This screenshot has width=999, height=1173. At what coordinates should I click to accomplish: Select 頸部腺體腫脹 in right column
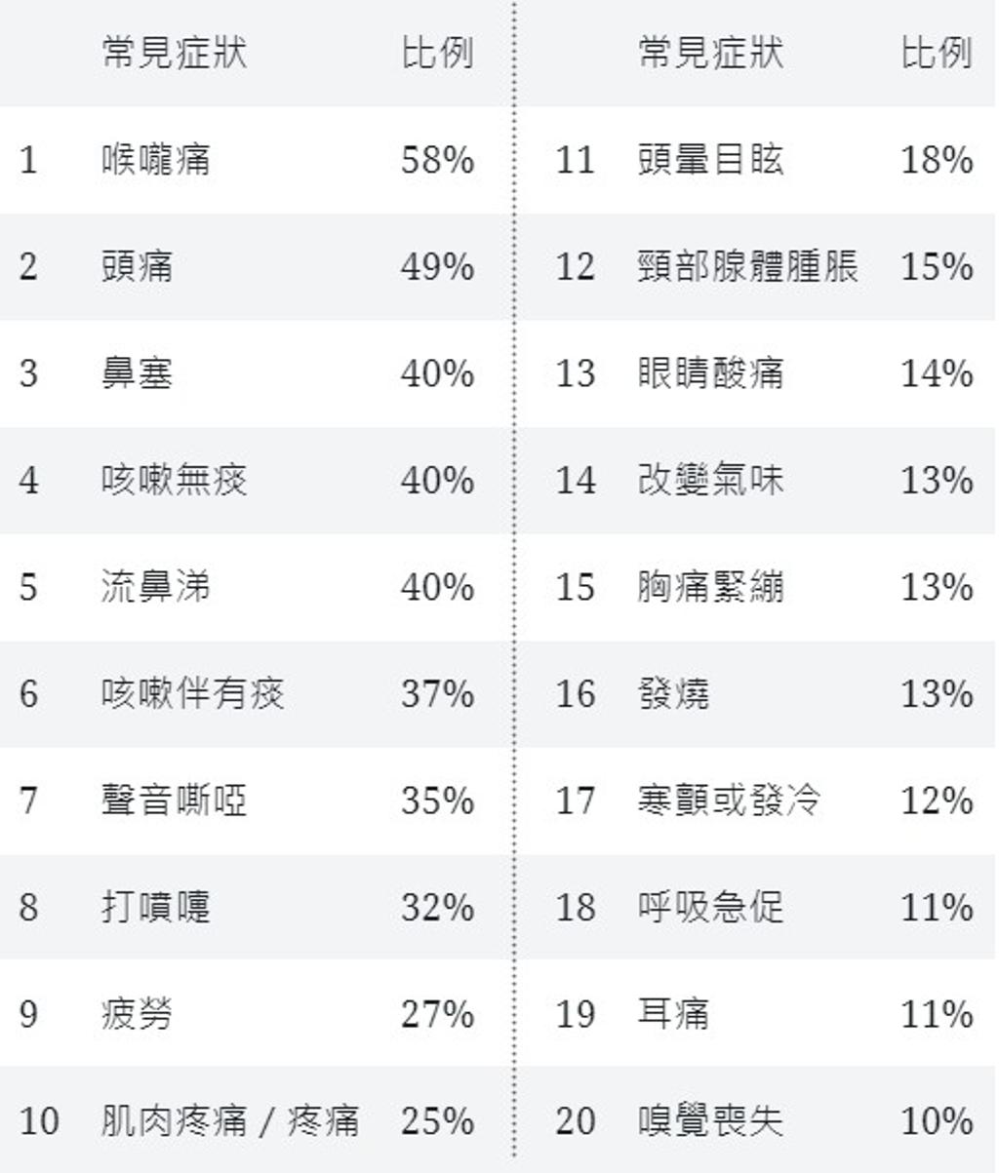pos(748,266)
